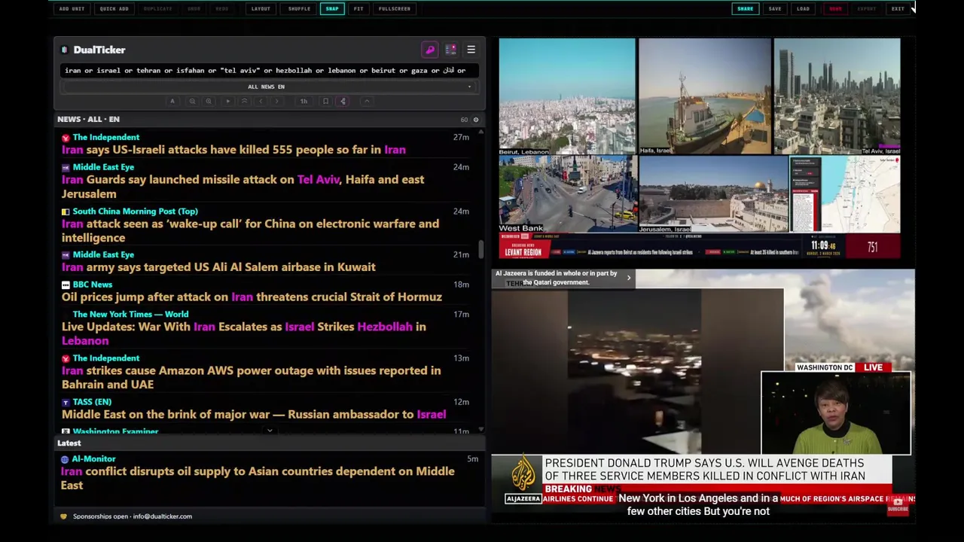Open Oil prices jump Strait of Hormuz headline

(x=252, y=297)
